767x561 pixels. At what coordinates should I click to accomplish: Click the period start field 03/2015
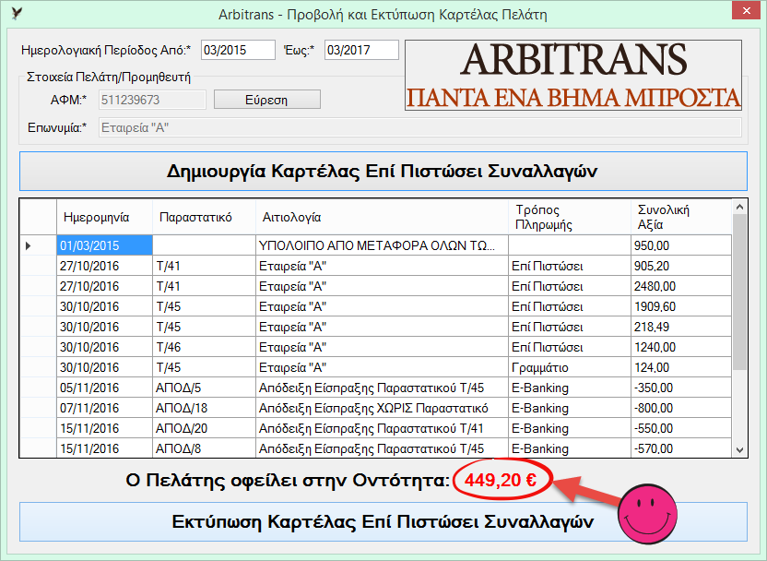click(238, 50)
